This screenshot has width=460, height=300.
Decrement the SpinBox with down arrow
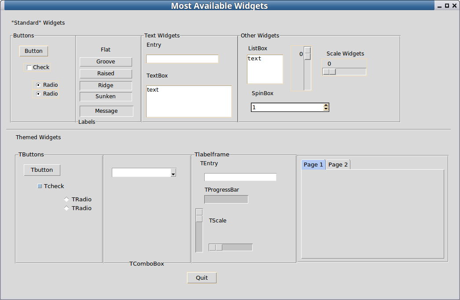[x=326, y=109]
